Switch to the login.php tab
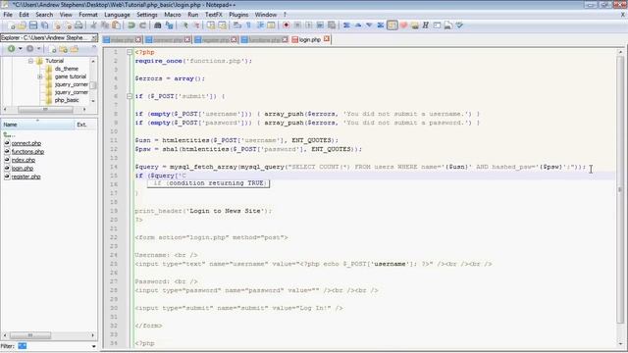The height and width of the screenshot is (353, 628). [x=310, y=39]
